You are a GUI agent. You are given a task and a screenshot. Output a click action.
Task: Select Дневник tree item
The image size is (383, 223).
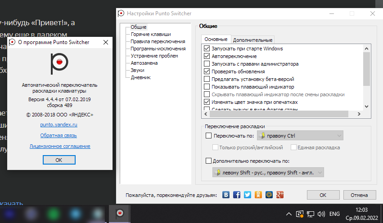tap(141, 77)
